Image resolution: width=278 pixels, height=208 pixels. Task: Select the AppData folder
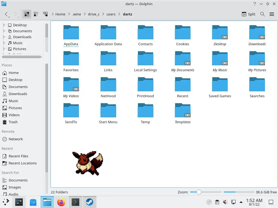click(71, 35)
